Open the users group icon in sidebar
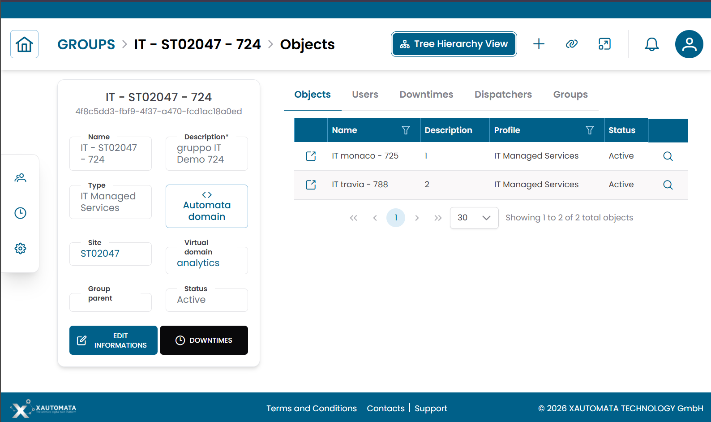Viewport: 711px width, 422px height. tap(20, 178)
